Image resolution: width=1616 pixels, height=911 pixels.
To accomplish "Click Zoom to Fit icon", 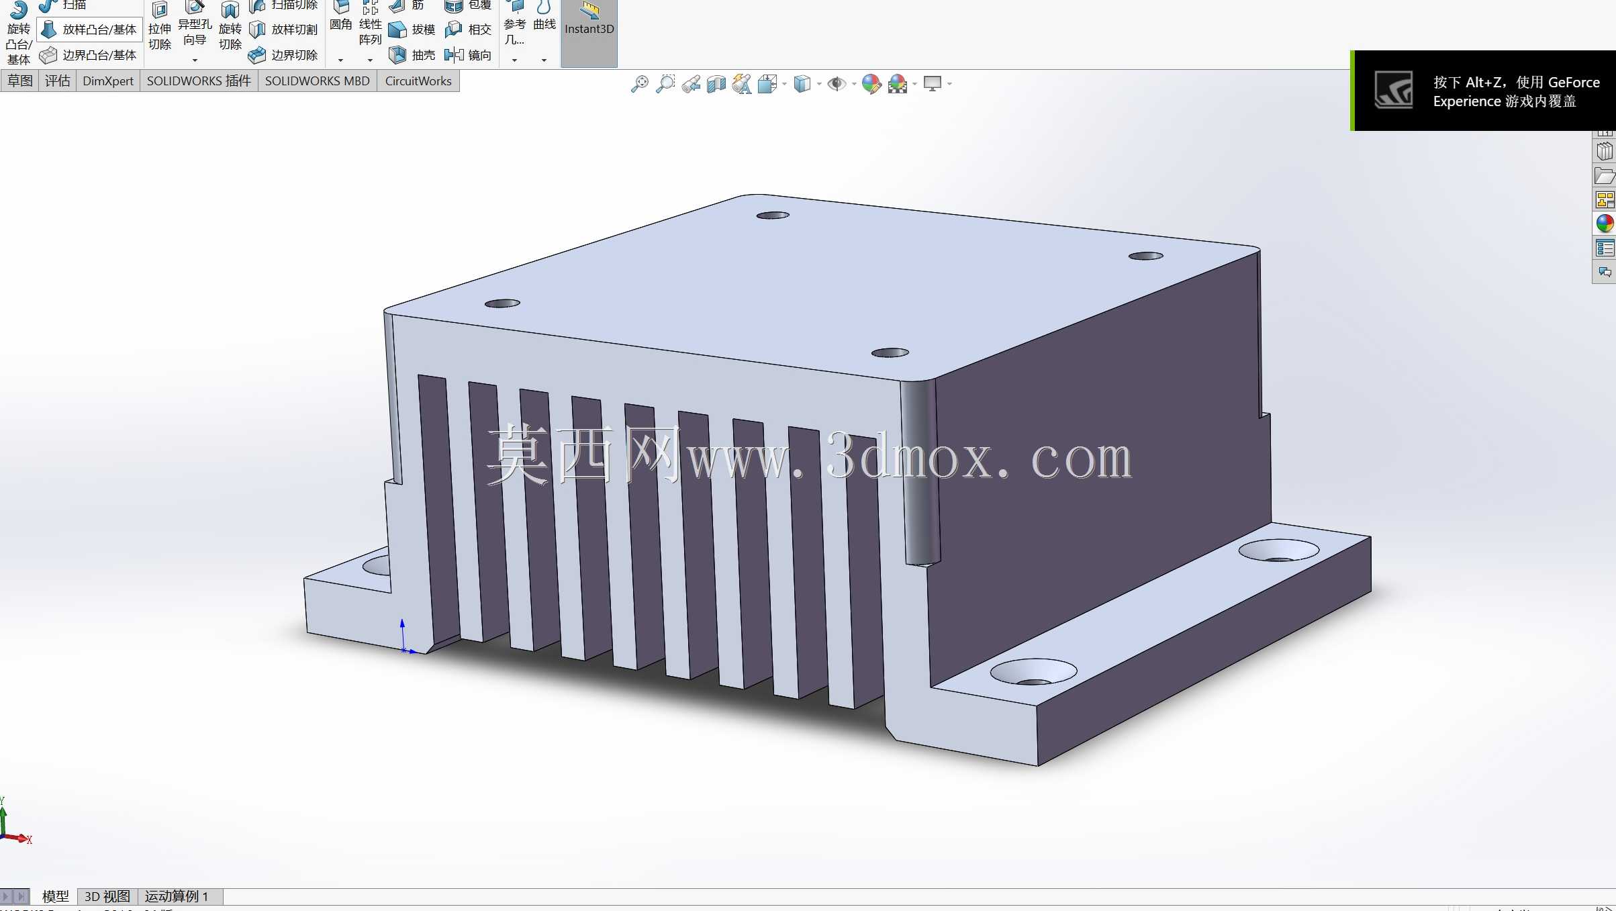I will tap(640, 84).
